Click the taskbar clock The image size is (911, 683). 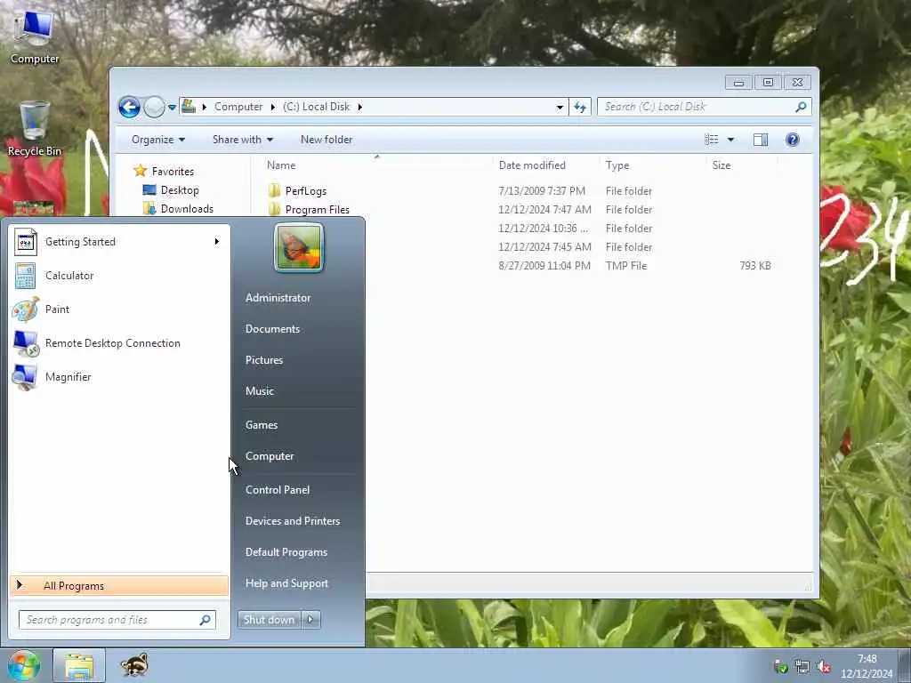tap(867, 666)
